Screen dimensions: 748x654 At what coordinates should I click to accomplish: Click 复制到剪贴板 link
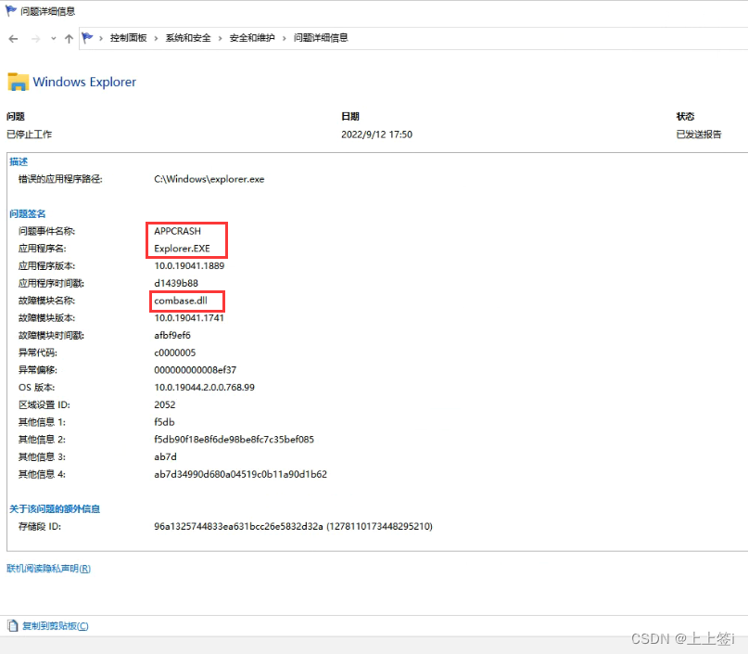(x=56, y=626)
